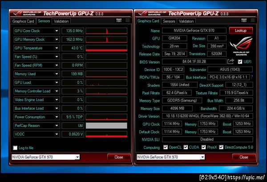Toggle PhysX checkbox
267x182 pixels.
(x=203, y=147)
